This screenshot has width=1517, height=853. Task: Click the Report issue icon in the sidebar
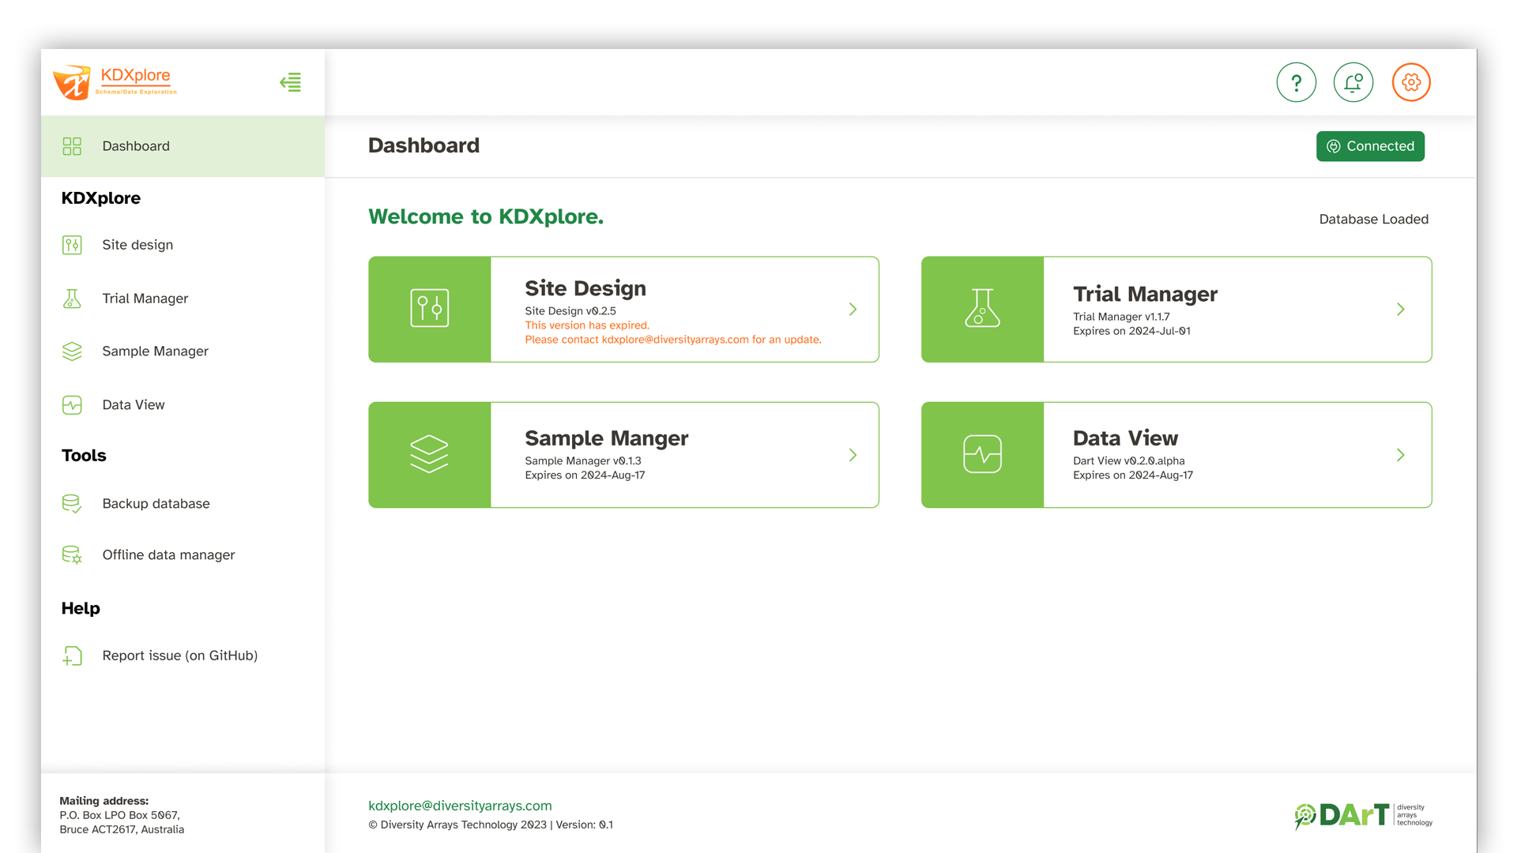click(x=72, y=656)
